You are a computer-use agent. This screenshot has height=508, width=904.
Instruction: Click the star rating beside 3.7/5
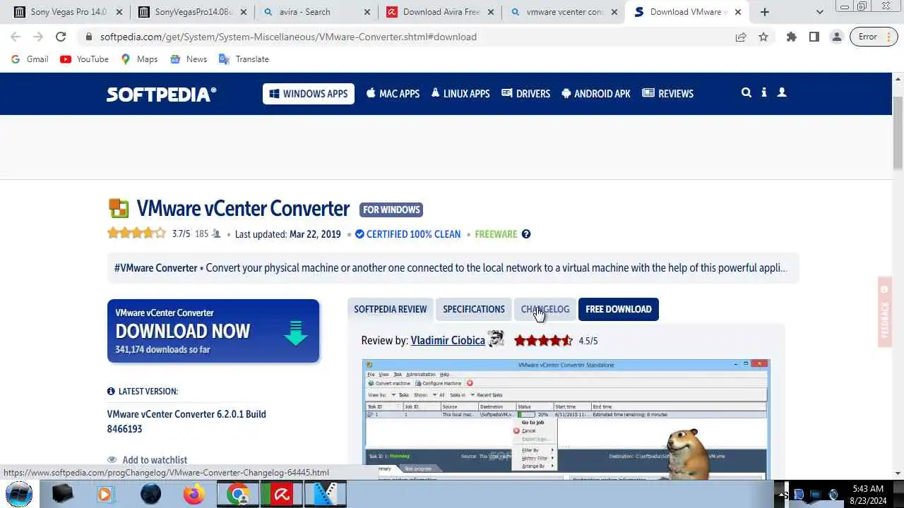pyautogui.click(x=137, y=234)
